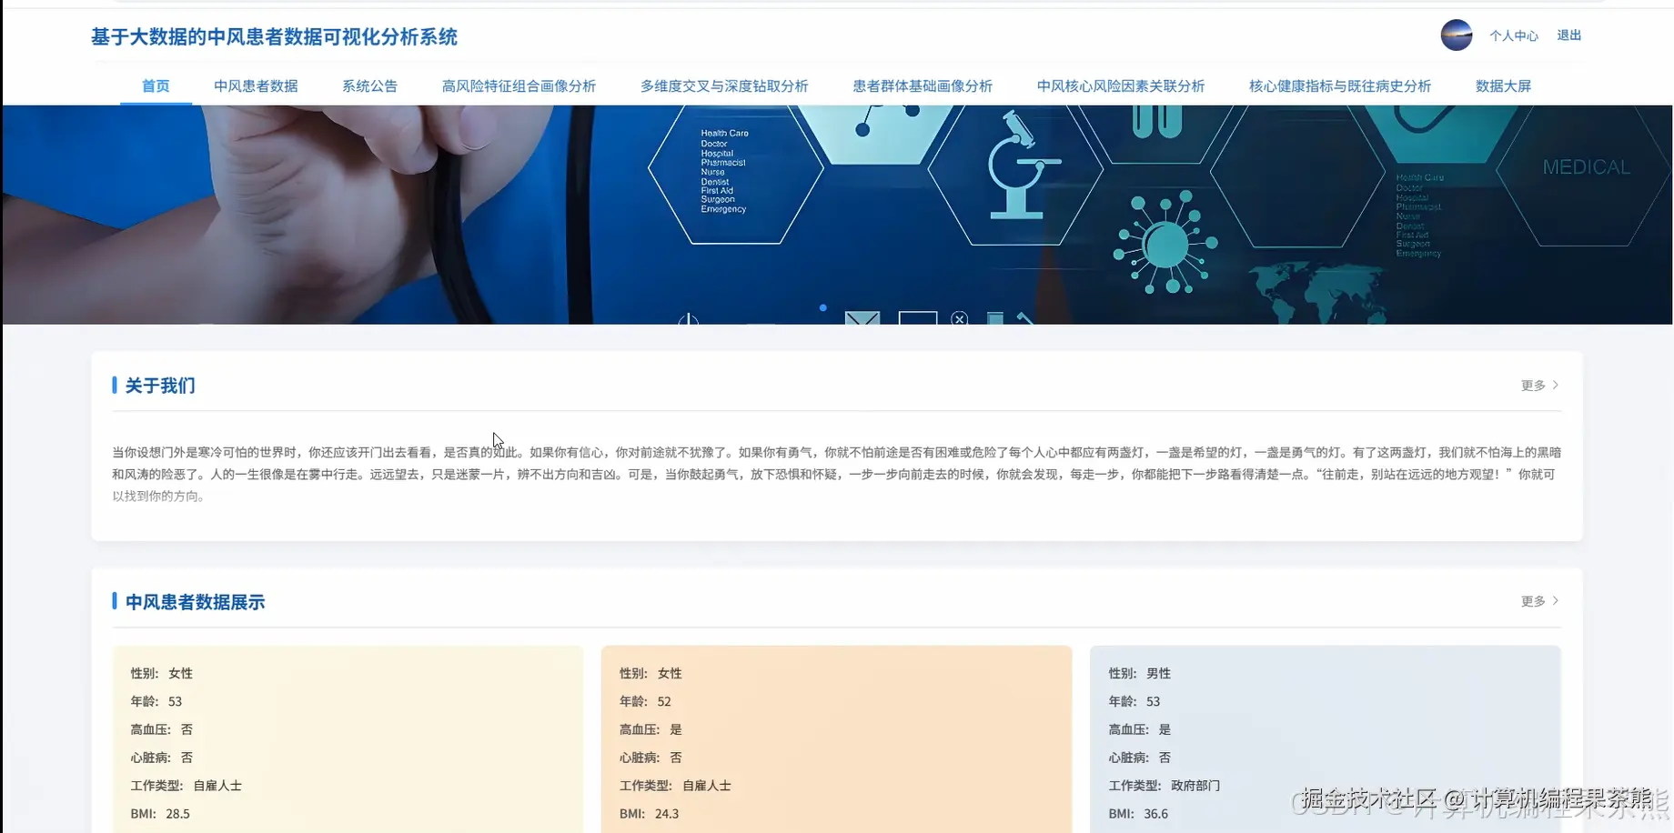Click the power icon in the banner
Screen dimensions: 1674x833
[x=689, y=320]
